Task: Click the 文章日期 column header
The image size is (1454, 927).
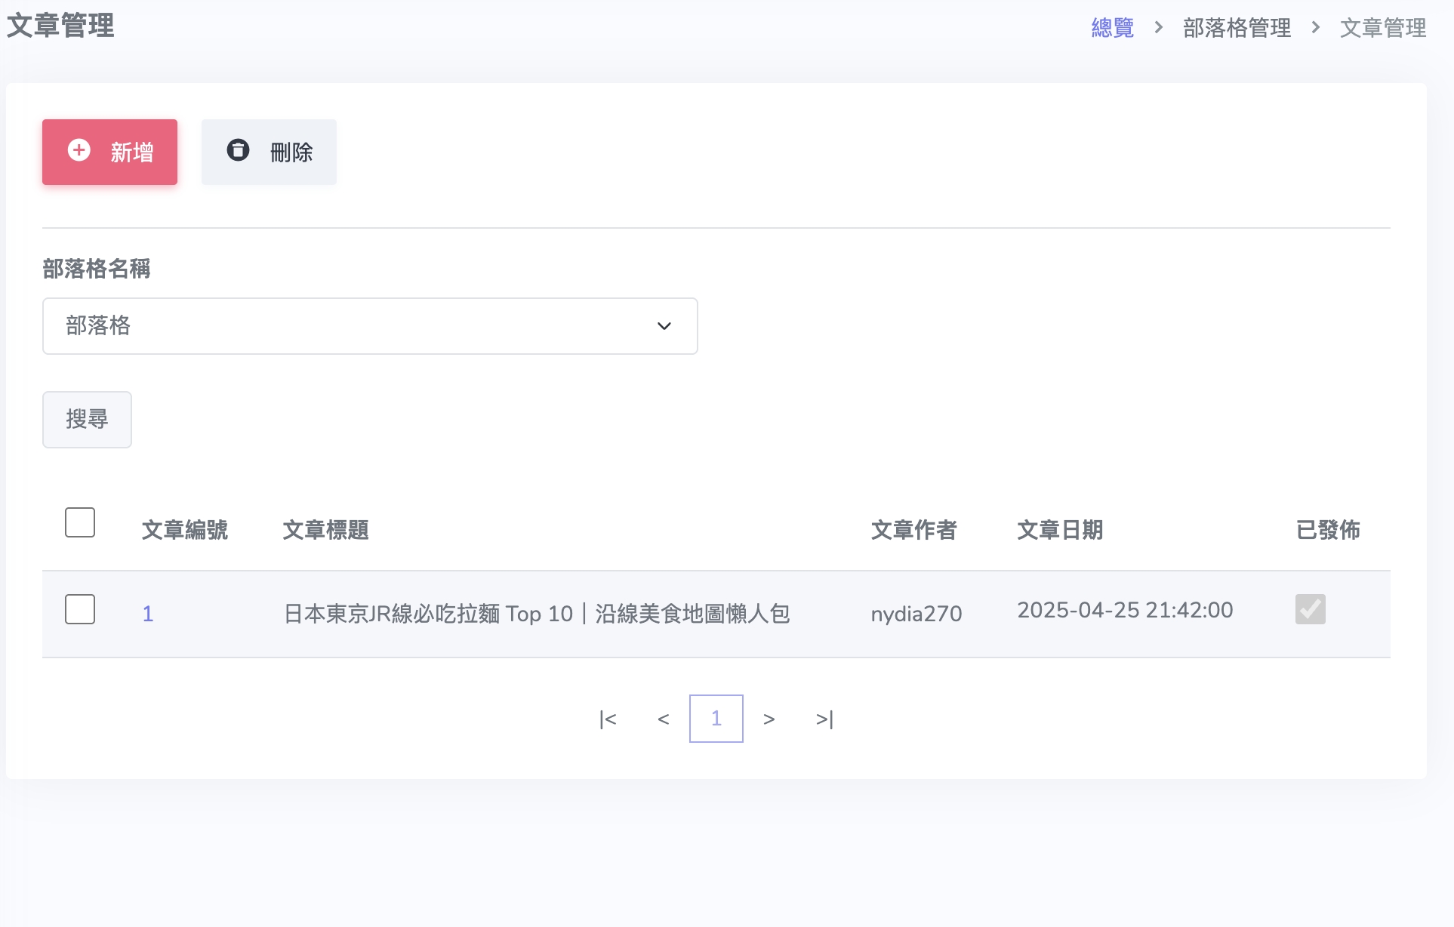Action: pos(1059,530)
